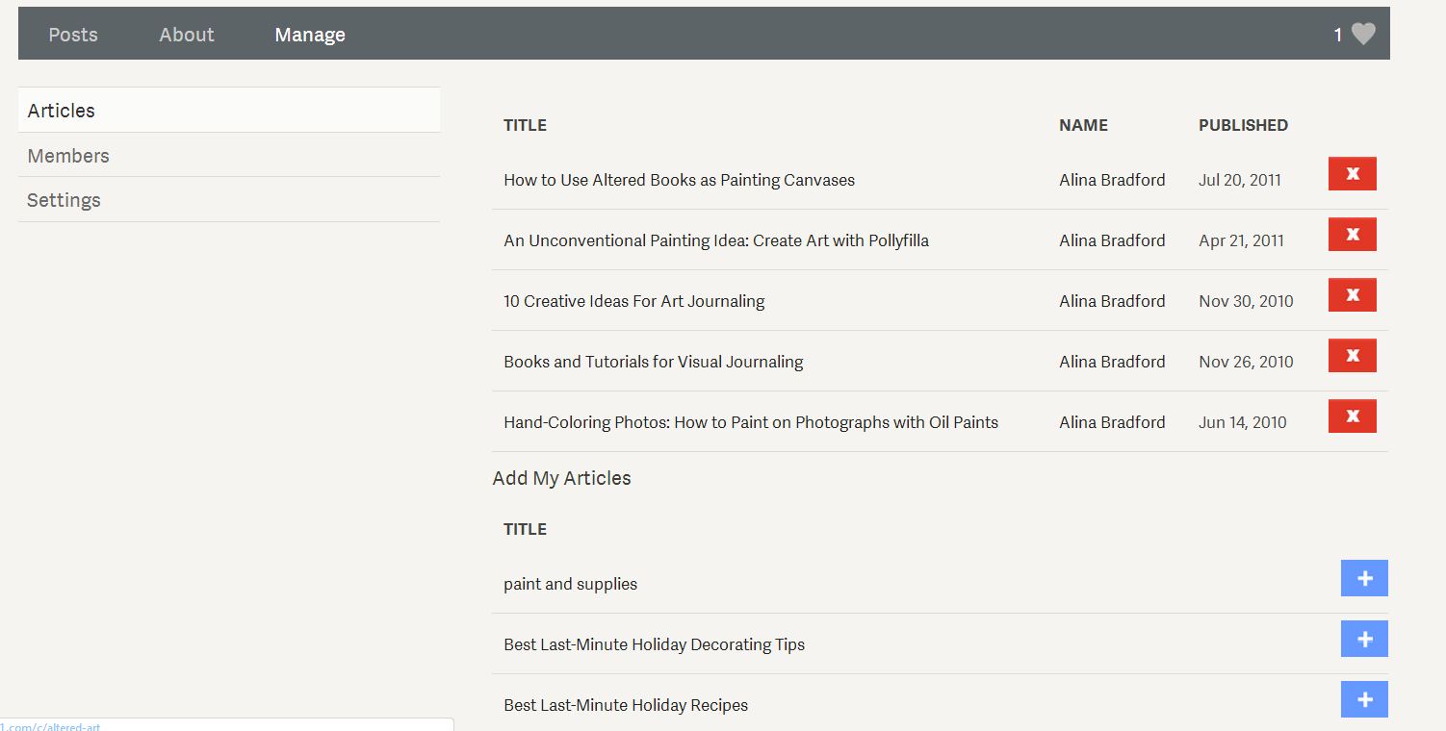1446x731 pixels.
Task: Open Articles in the sidebar
Action: point(62,111)
